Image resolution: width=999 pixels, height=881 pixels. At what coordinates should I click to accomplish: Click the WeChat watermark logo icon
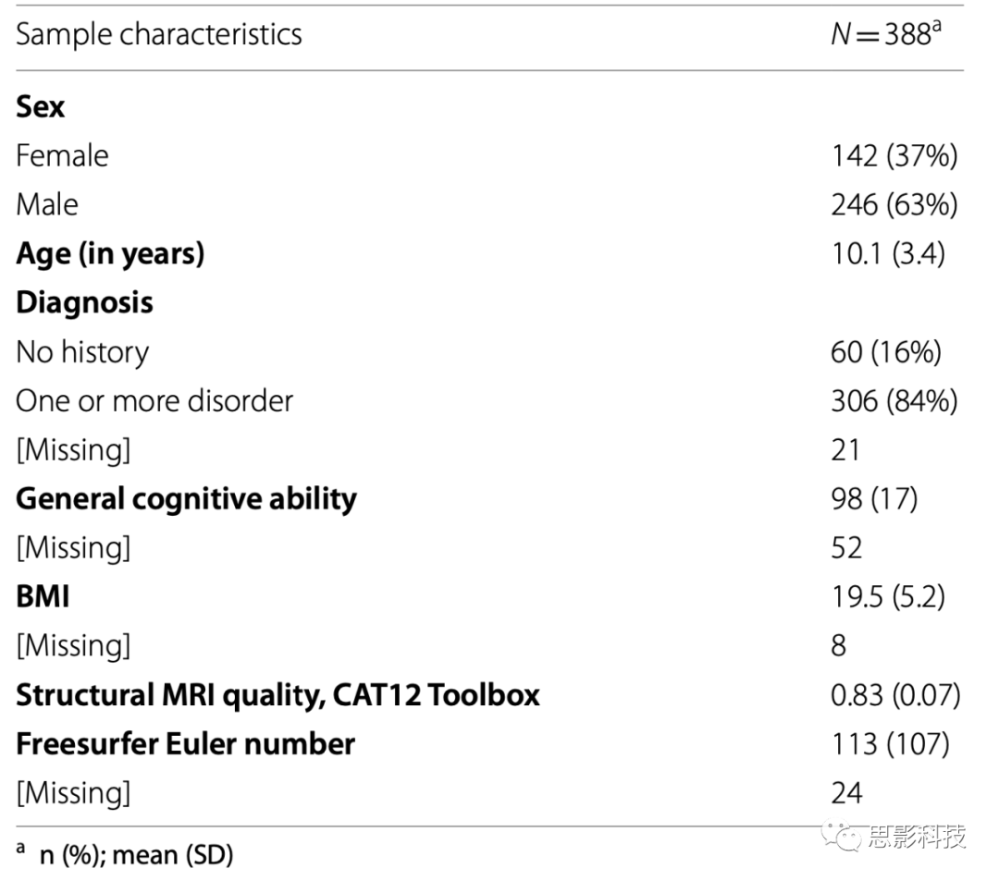(x=843, y=835)
